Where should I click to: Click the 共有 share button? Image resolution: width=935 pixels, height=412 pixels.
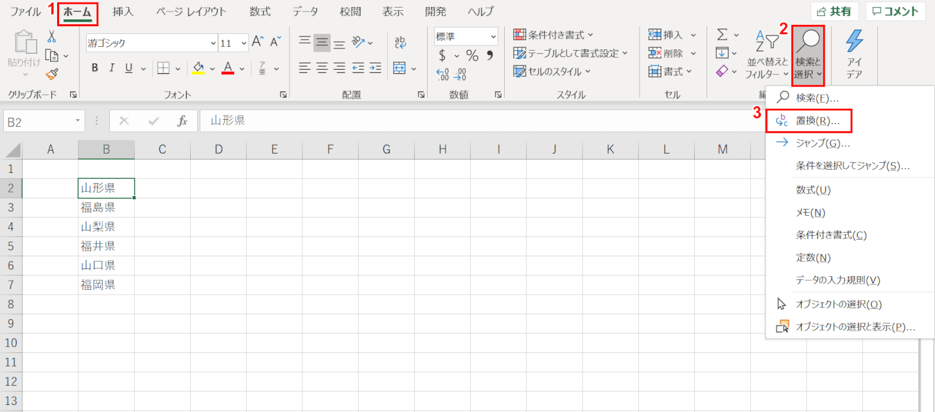click(x=835, y=11)
